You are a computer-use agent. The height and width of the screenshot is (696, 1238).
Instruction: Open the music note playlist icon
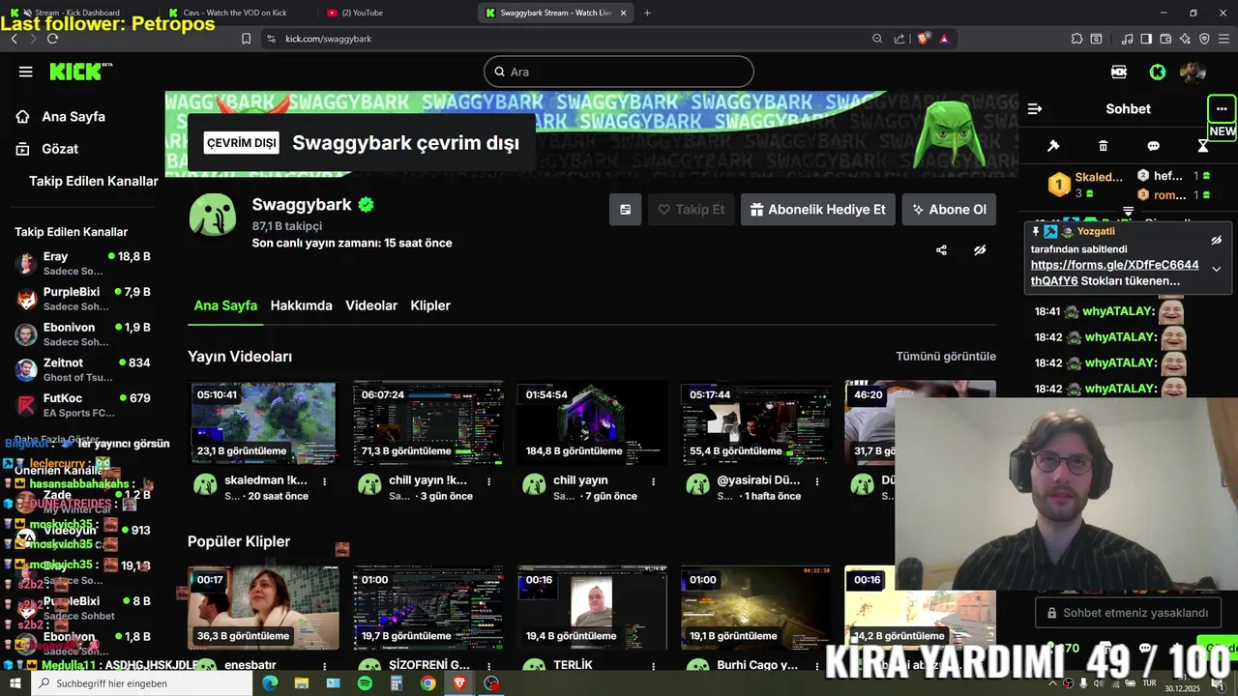coord(1128,39)
